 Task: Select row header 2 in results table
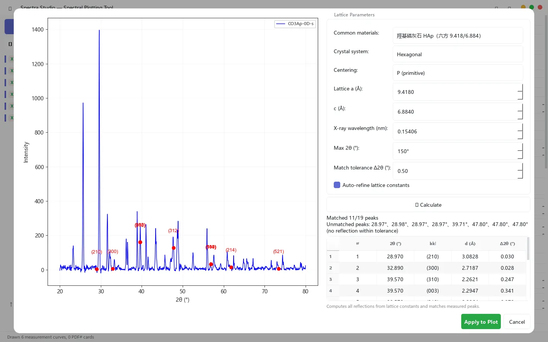click(x=333, y=268)
